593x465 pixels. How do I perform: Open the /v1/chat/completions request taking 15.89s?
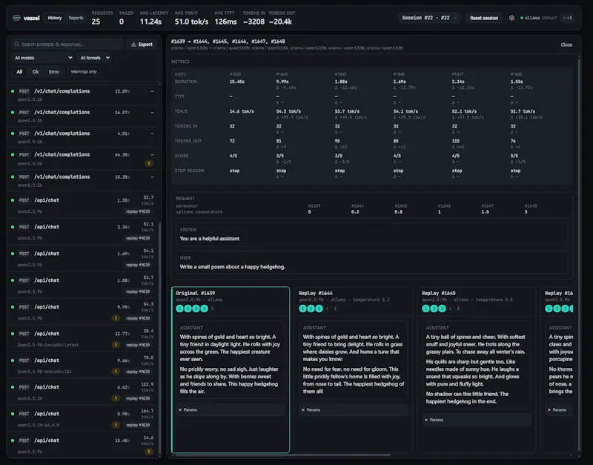pos(83,95)
